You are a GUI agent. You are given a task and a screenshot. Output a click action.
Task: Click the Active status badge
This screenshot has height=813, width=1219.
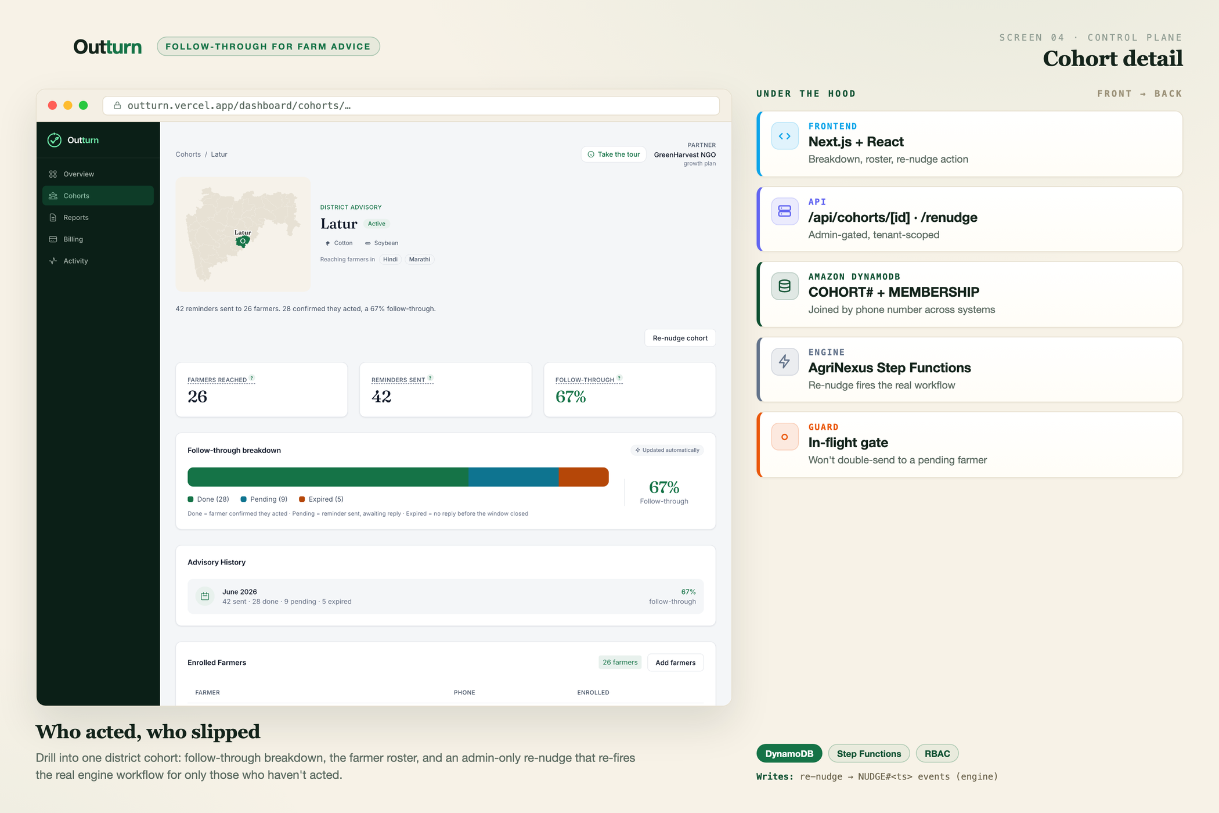376,224
